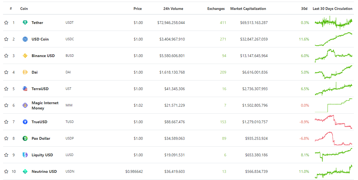Open Neutrino USD coin link
This screenshot has width=358, height=180.
[x=44, y=171]
